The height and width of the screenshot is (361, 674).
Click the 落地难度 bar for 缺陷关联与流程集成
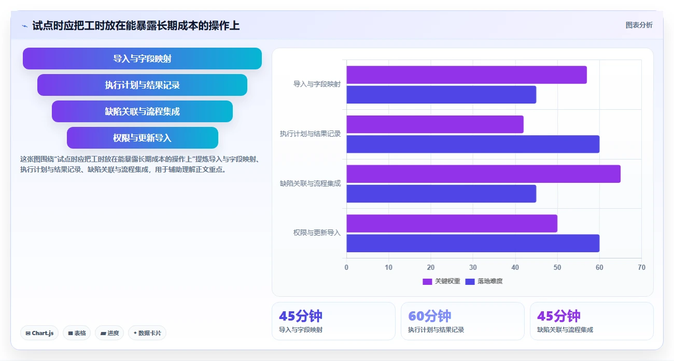click(x=441, y=194)
